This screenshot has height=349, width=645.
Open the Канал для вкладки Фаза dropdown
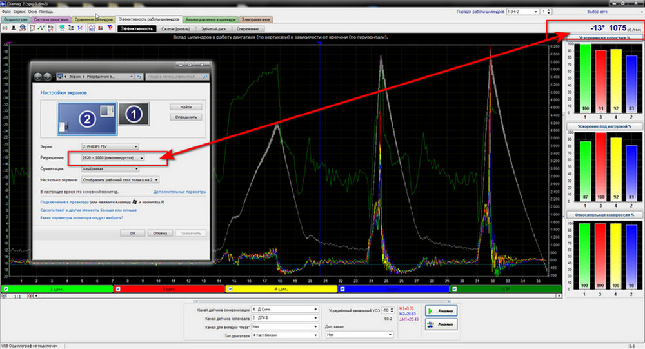click(x=285, y=327)
